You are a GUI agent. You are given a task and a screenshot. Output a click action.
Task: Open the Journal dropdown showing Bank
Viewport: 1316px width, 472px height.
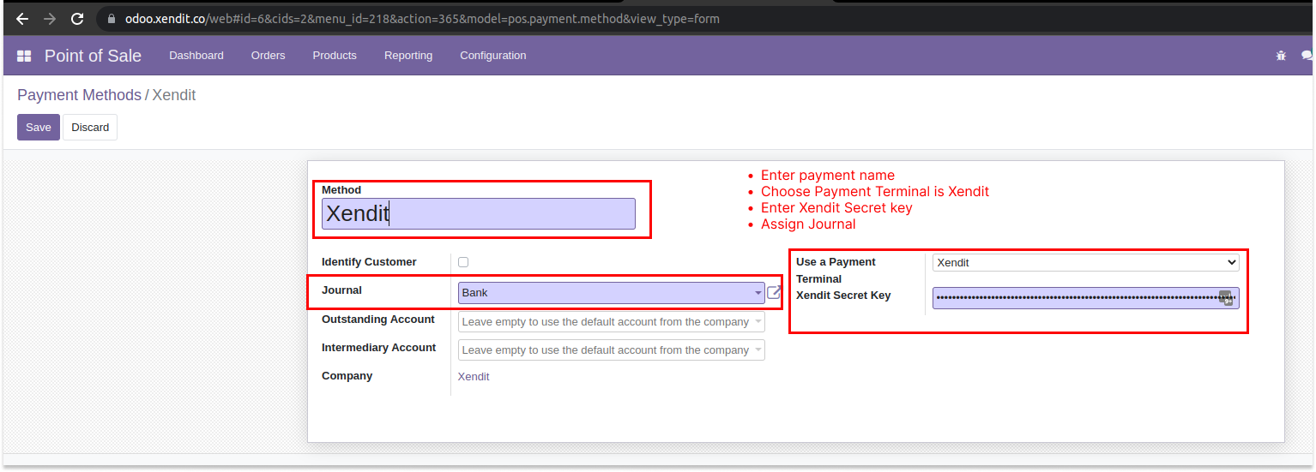click(611, 293)
